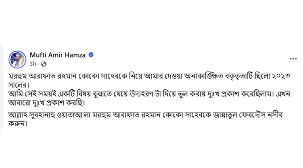This screenshot has height=168, width=303.
Task: Open Mufti Amir Hamza's profile picture
Action: (18, 58)
